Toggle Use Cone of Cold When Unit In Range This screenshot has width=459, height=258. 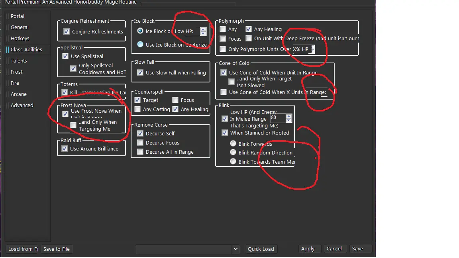(x=224, y=72)
